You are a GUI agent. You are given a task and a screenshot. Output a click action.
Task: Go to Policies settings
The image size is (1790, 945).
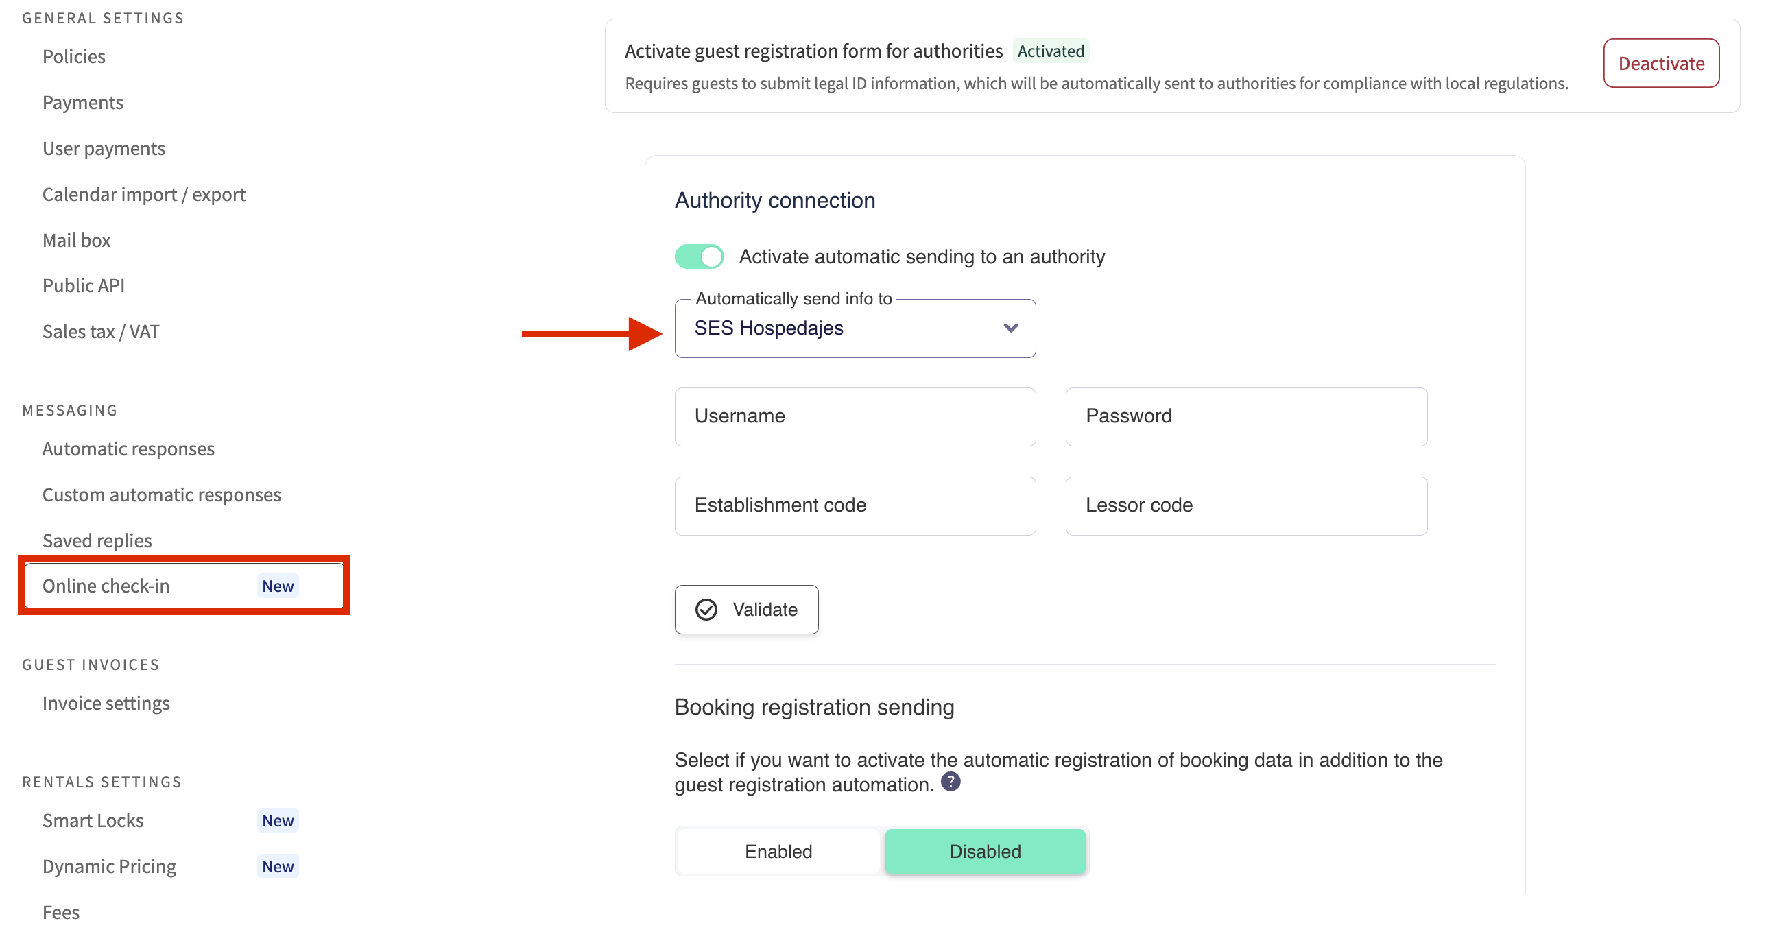[x=73, y=56]
